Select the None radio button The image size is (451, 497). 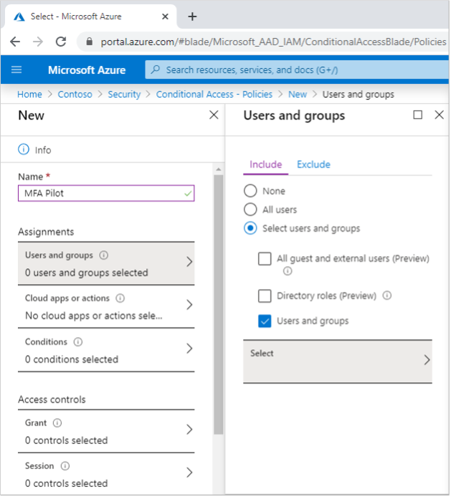250,191
